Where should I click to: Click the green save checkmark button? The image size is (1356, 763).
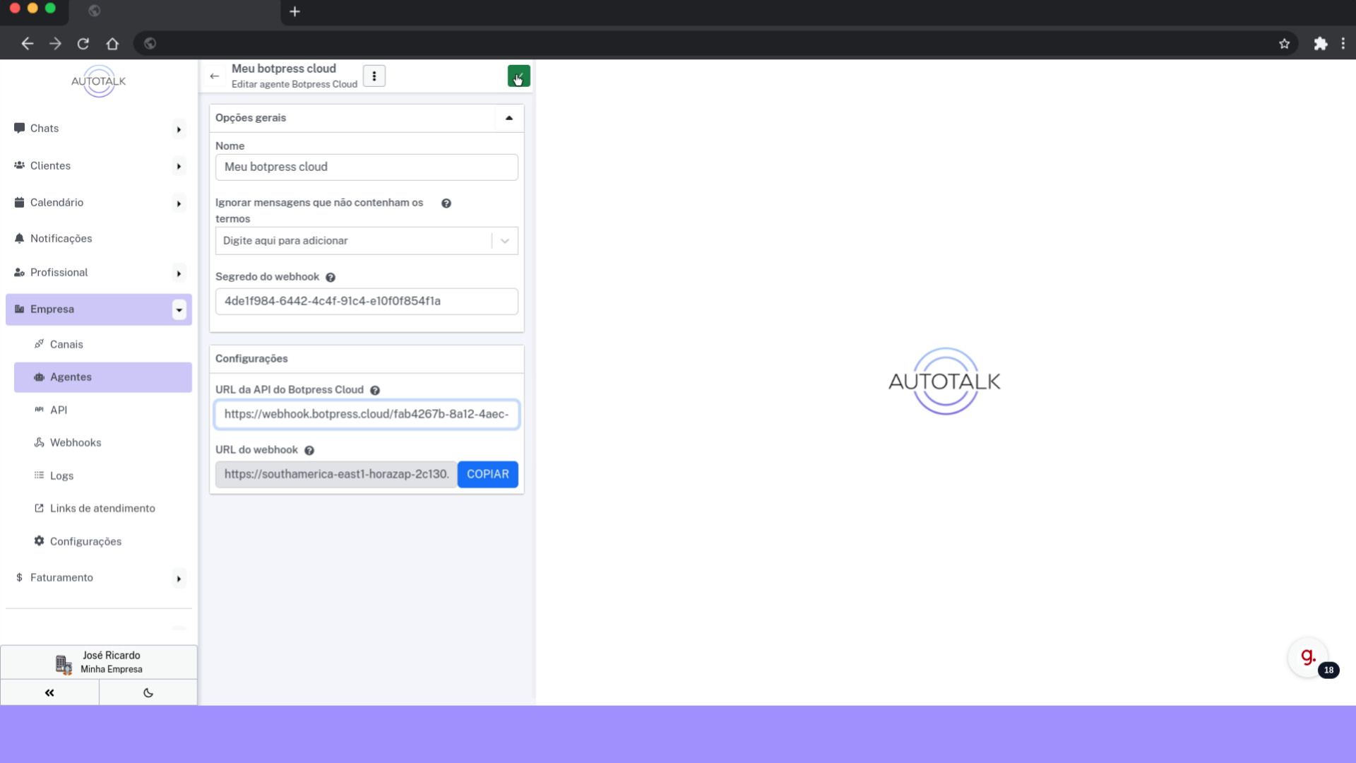pos(518,76)
